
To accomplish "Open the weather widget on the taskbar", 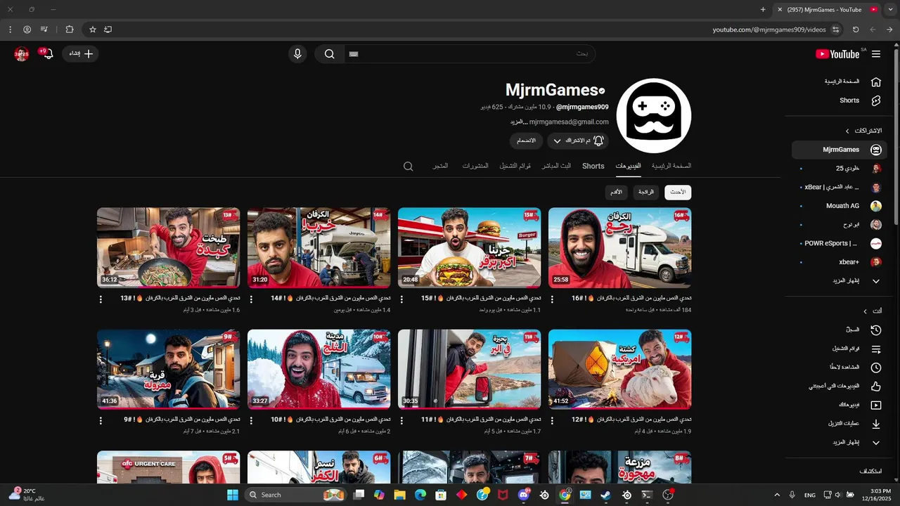I will click(x=25, y=495).
